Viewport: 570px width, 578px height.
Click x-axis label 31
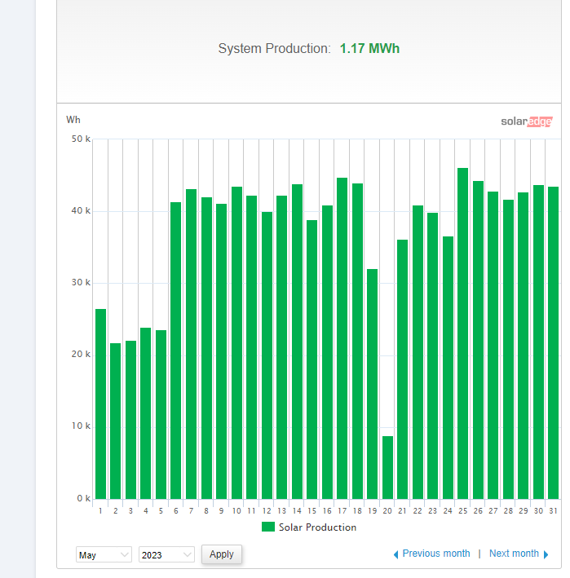[553, 511]
